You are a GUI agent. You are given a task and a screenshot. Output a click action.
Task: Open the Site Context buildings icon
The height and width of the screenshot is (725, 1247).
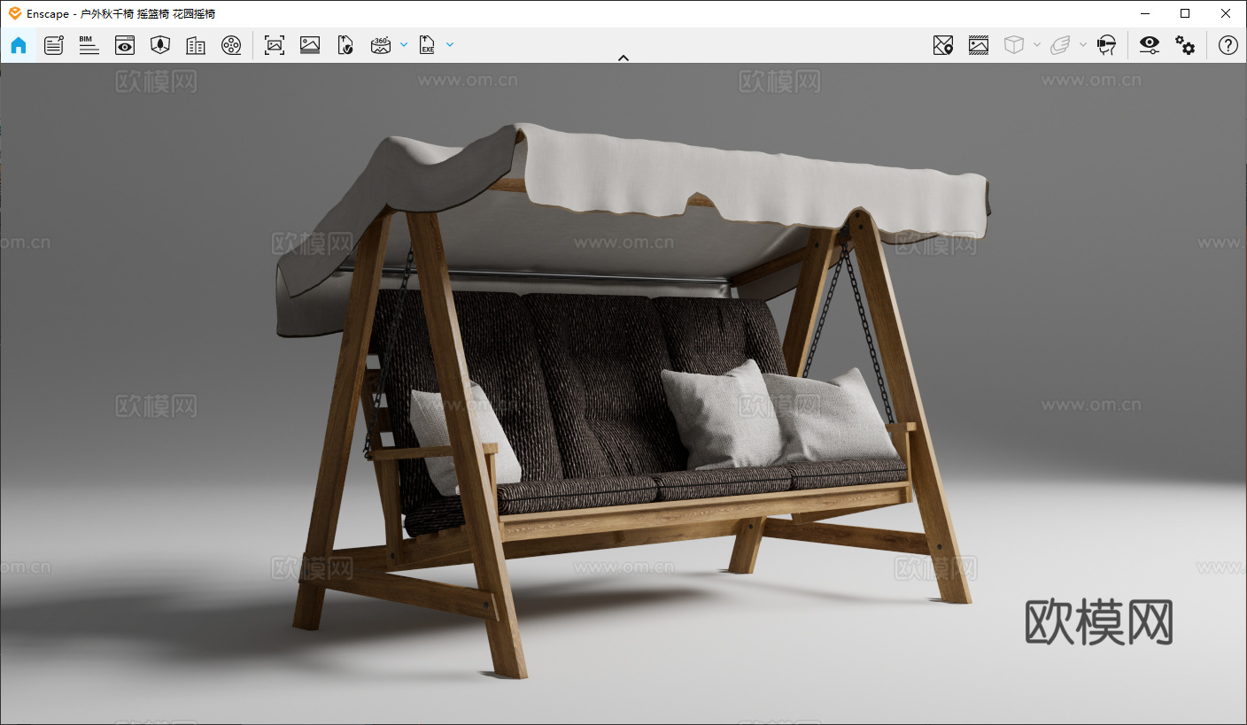[x=196, y=45]
